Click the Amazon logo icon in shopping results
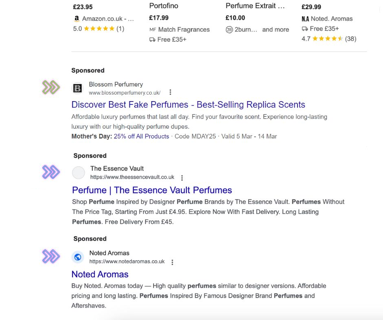The height and width of the screenshot is (320, 383). 77,19
